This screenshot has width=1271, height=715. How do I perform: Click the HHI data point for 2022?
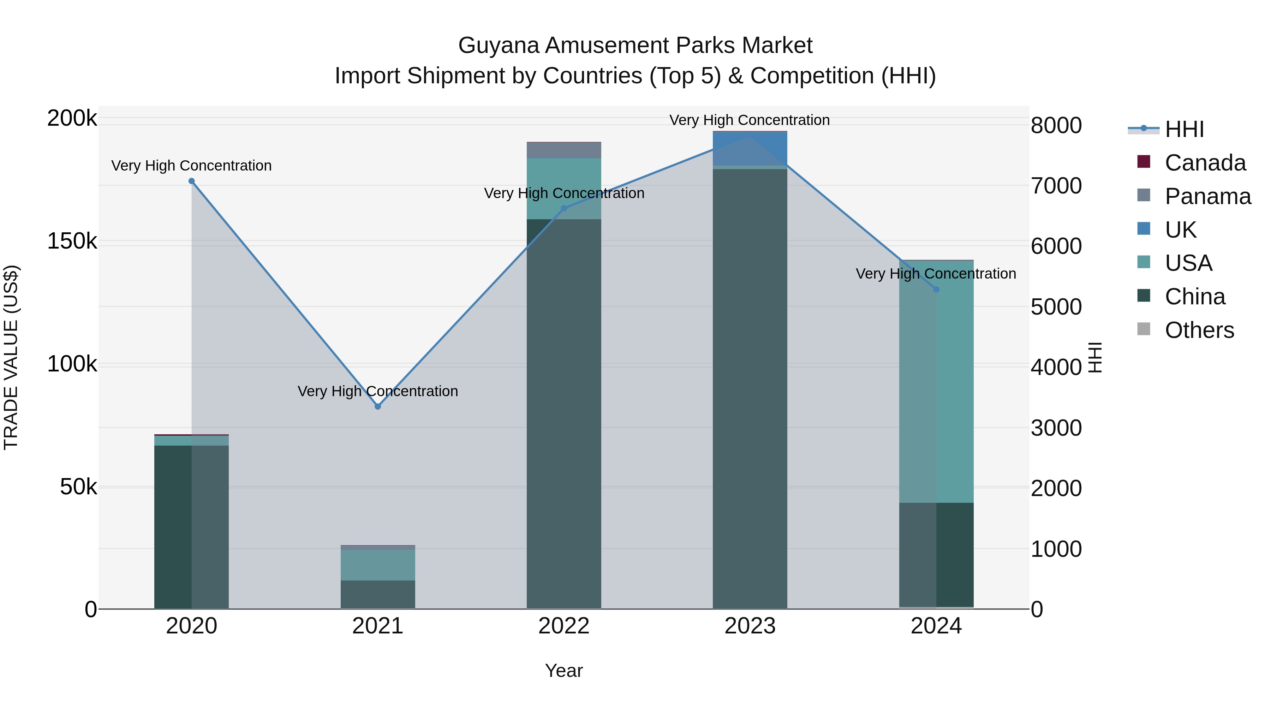click(x=564, y=208)
